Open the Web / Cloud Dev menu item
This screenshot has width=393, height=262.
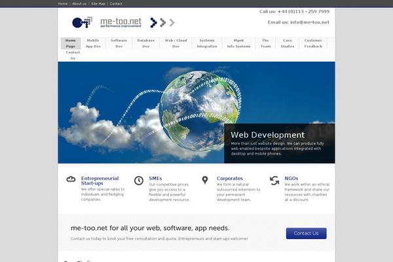(x=176, y=43)
